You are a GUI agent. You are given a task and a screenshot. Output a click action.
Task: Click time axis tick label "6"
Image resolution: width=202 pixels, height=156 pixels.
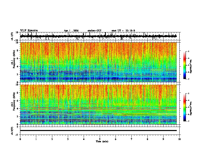point(116,139)
